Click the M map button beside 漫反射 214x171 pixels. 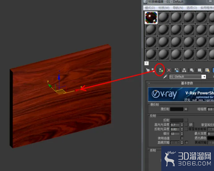186,109
